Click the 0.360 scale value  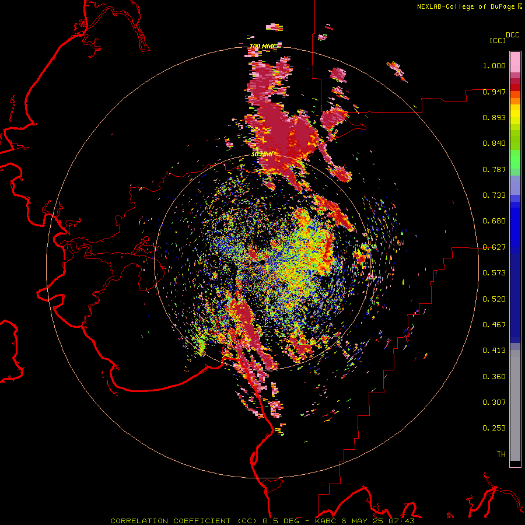[494, 377]
